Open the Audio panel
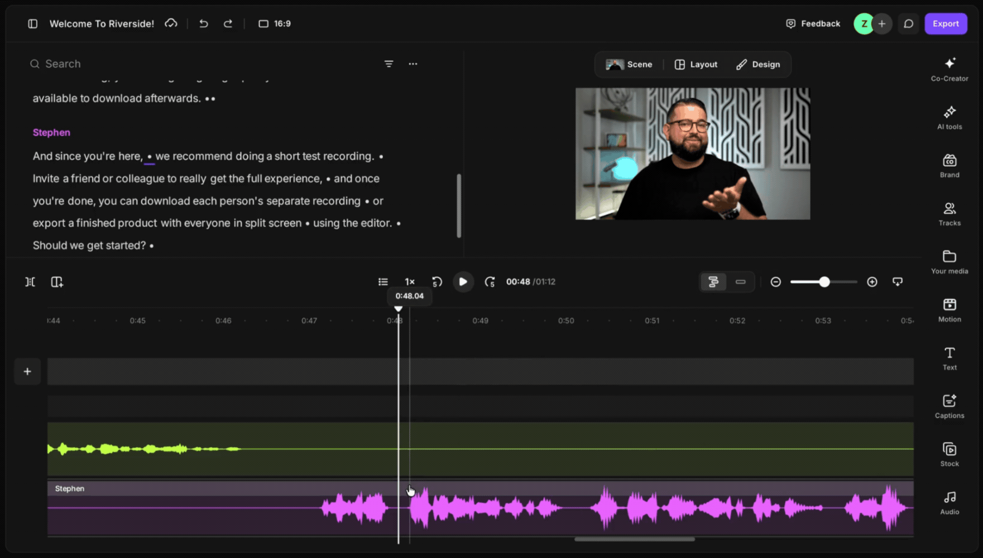This screenshot has height=558, width=983. pyautogui.click(x=950, y=503)
